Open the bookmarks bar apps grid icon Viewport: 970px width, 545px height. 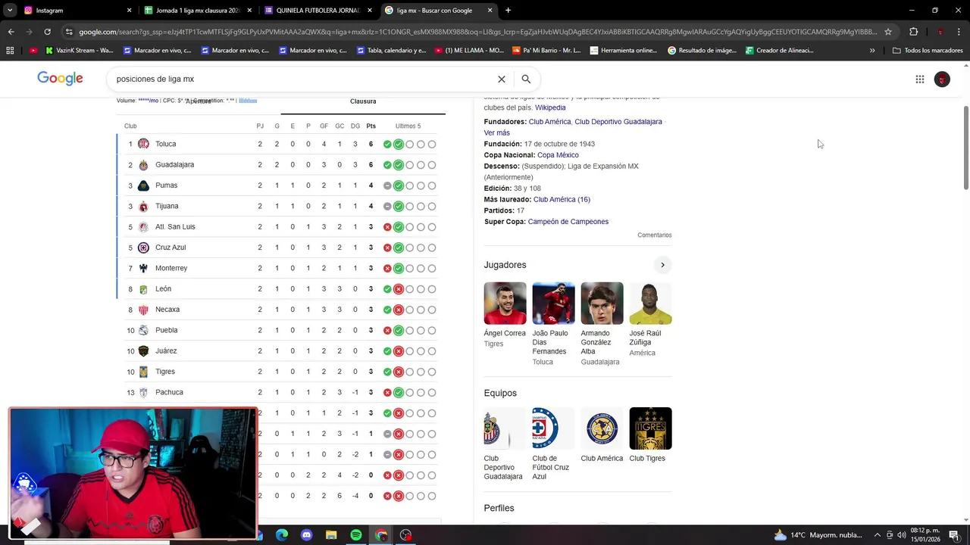tap(10, 51)
